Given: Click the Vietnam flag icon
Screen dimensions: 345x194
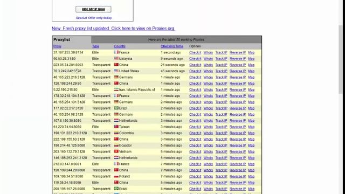Looking at the screenshot, I should point(116,151).
